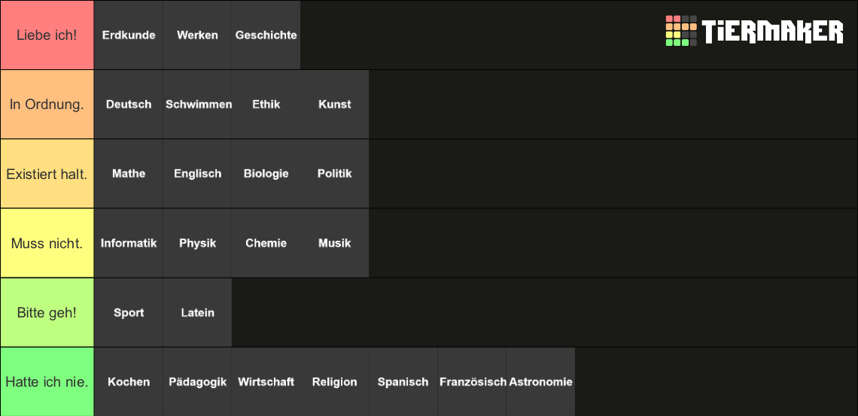Click the TIERMAKER logo text
Screen dimensions: 858x416
pyautogui.click(x=773, y=31)
